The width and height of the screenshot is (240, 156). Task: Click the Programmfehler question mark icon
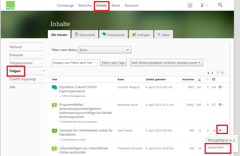(x=54, y=105)
